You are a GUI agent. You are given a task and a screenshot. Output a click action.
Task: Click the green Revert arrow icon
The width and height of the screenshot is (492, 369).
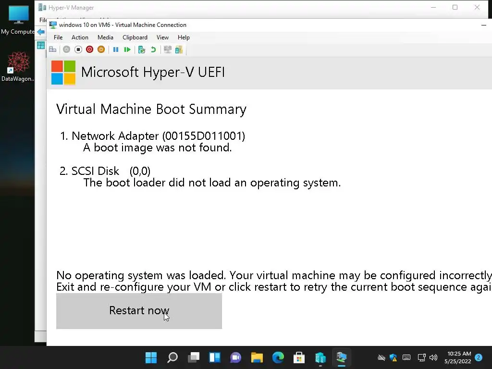[153, 49]
